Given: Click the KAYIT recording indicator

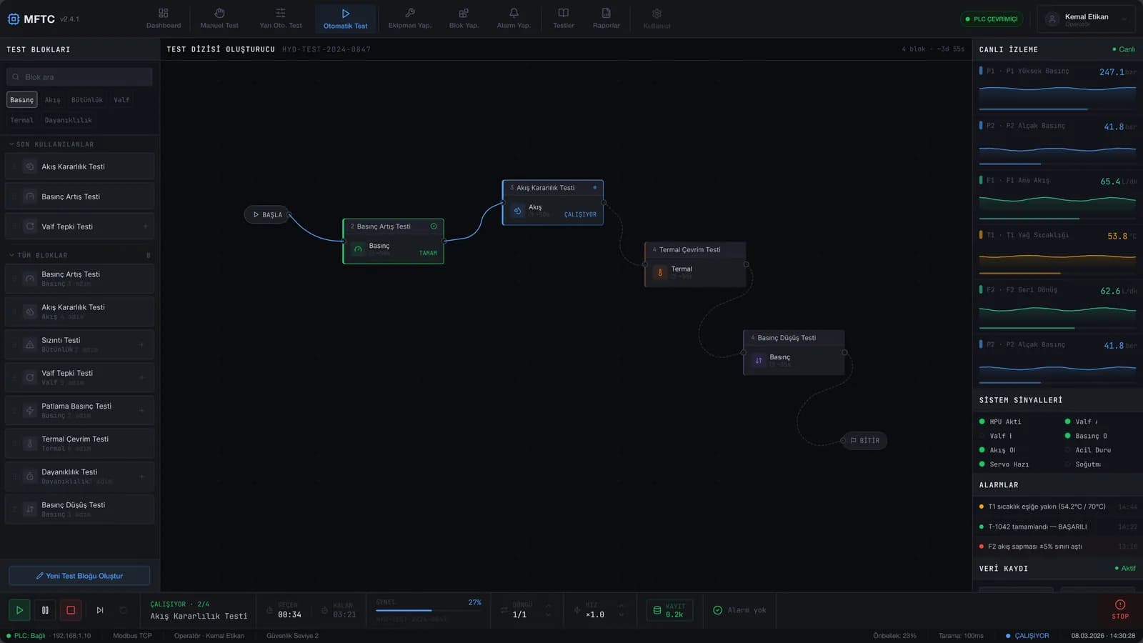Looking at the screenshot, I should (669, 610).
